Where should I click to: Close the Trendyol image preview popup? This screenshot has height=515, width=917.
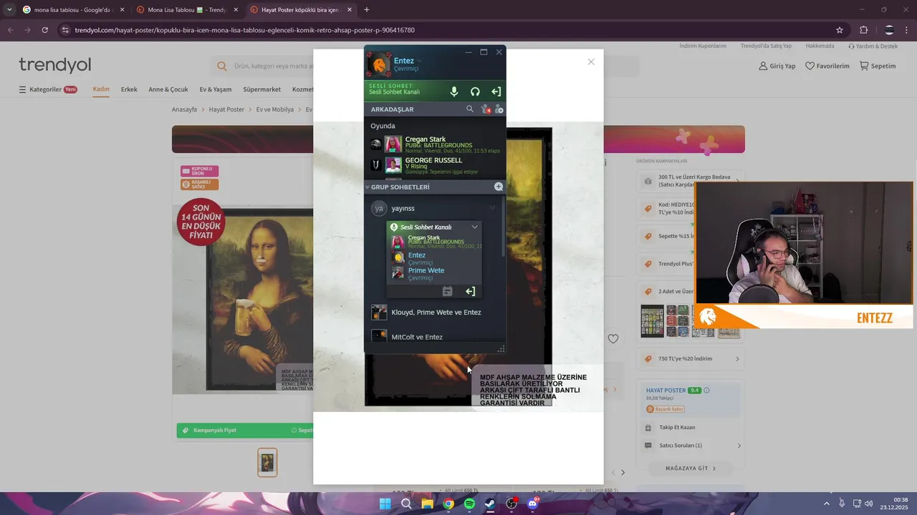coord(591,62)
